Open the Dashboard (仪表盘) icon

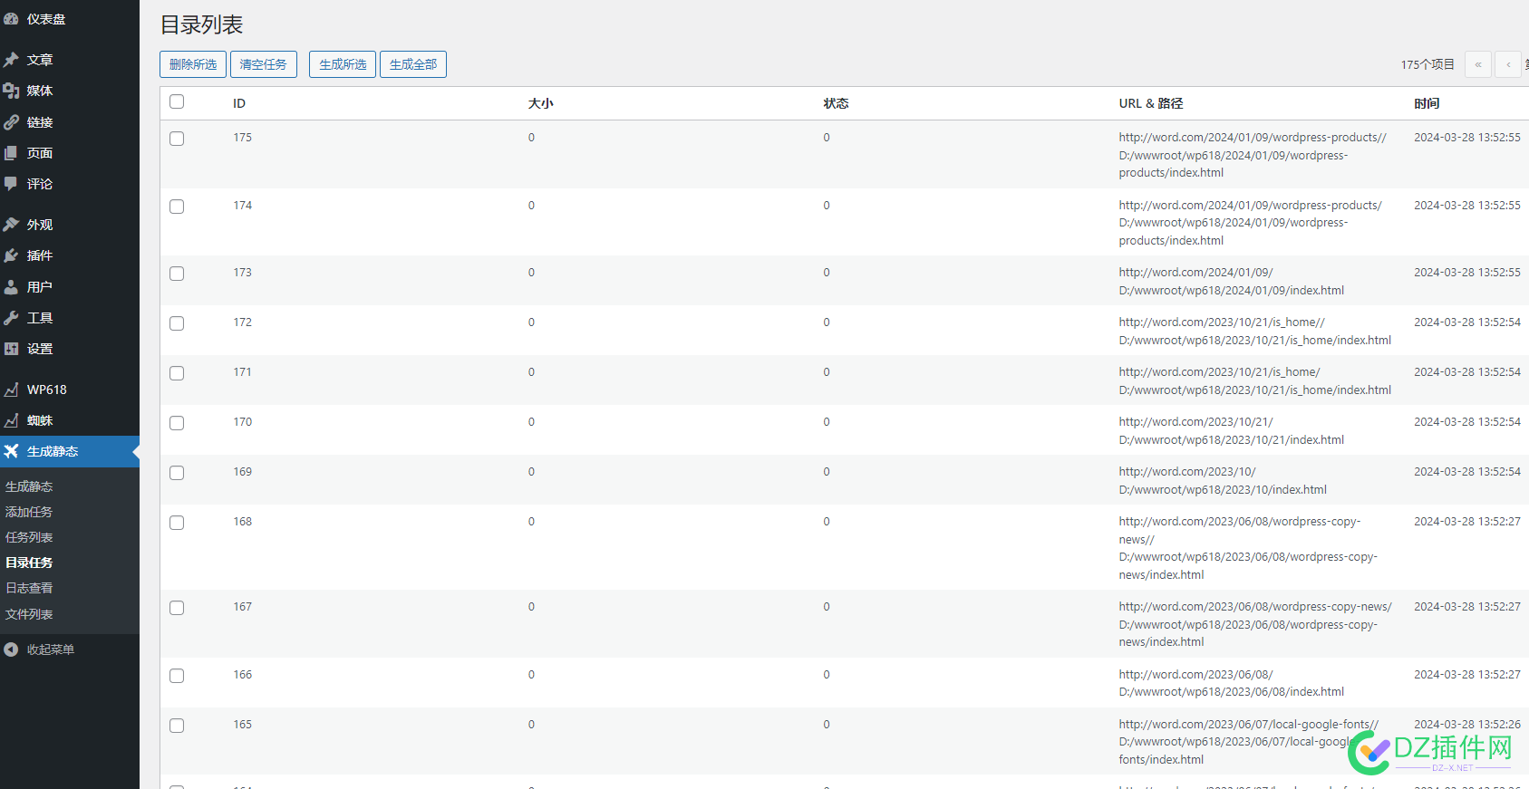tap(11, 18)
